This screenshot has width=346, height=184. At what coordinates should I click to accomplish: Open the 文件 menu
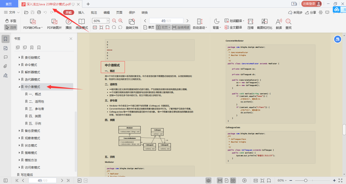click(x=12, y=12)
